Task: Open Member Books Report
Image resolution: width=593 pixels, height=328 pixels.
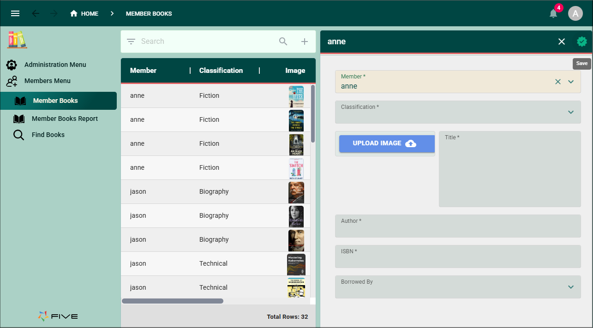Action: [65, 119]
